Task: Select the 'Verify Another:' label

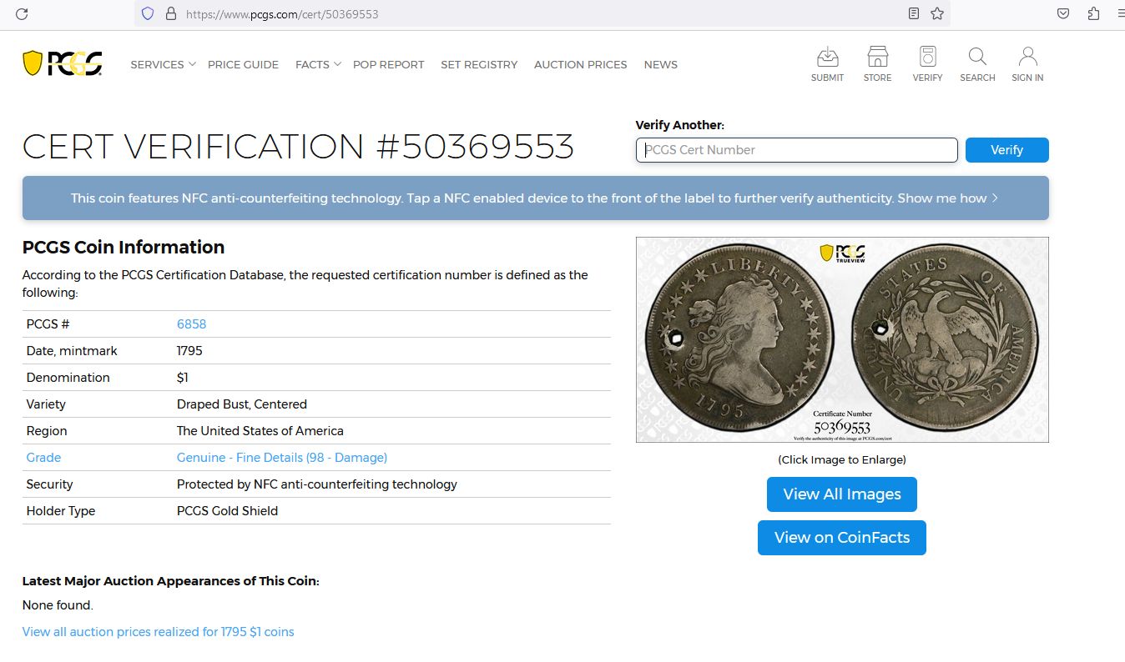Action: coord(680,125)
